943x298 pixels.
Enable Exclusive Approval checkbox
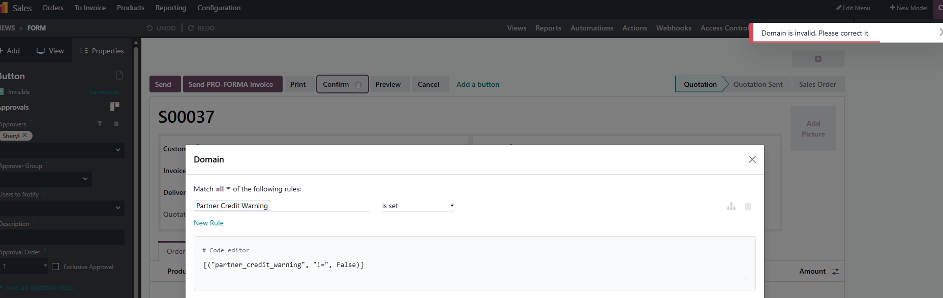pos(56,267)
